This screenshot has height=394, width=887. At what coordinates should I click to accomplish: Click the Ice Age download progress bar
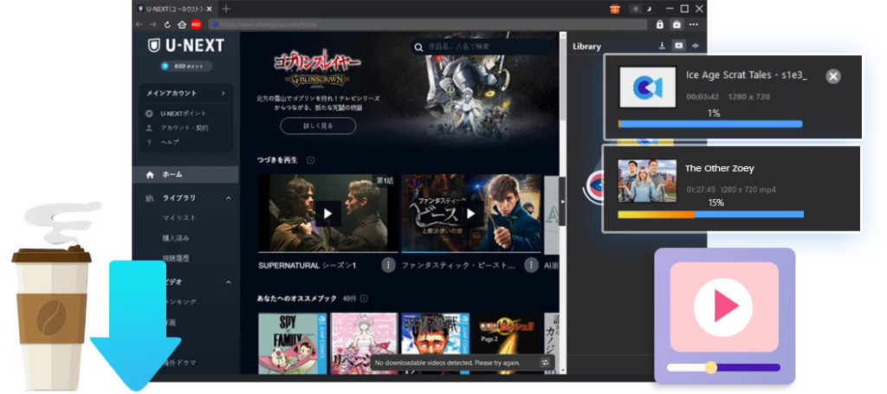click(x=710, y=124)
